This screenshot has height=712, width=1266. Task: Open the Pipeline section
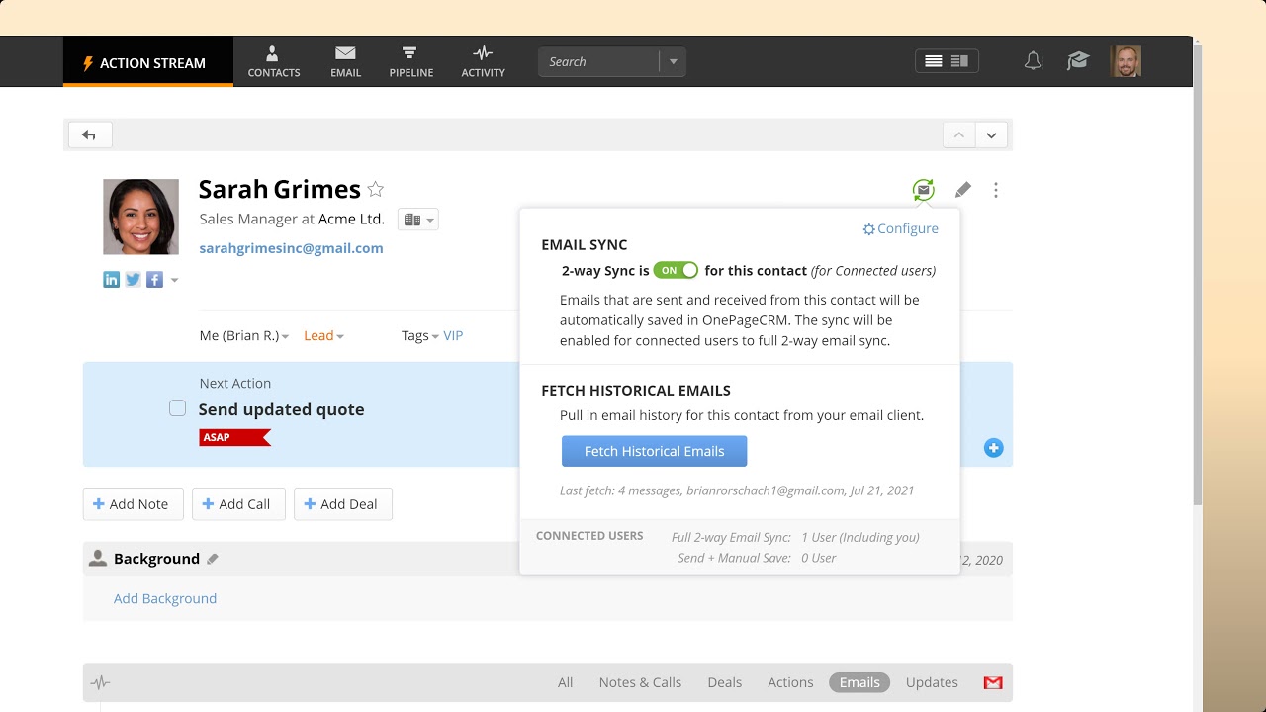[410, 62]
